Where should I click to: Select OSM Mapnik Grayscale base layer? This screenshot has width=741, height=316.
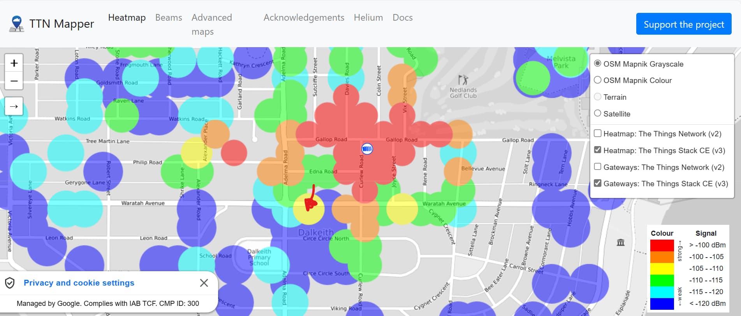598,63
